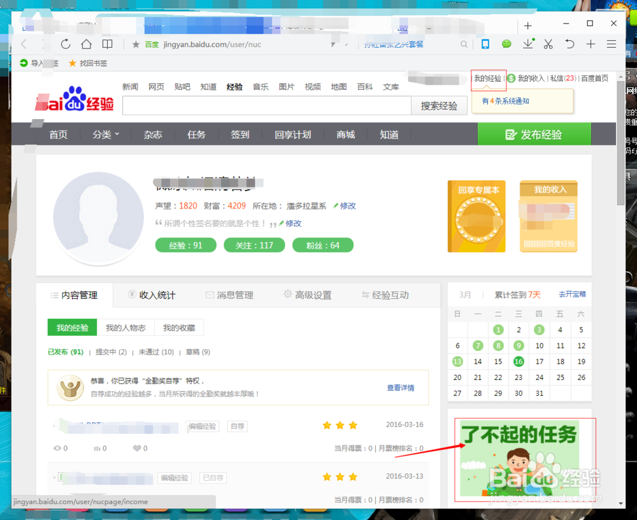Viewport: 637px width, 520px height.
Task: Click 修改 next to 所在地
Action: coord(348,206)
